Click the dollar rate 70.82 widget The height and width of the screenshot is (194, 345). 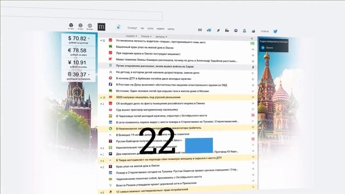click(x=78, y=40)
